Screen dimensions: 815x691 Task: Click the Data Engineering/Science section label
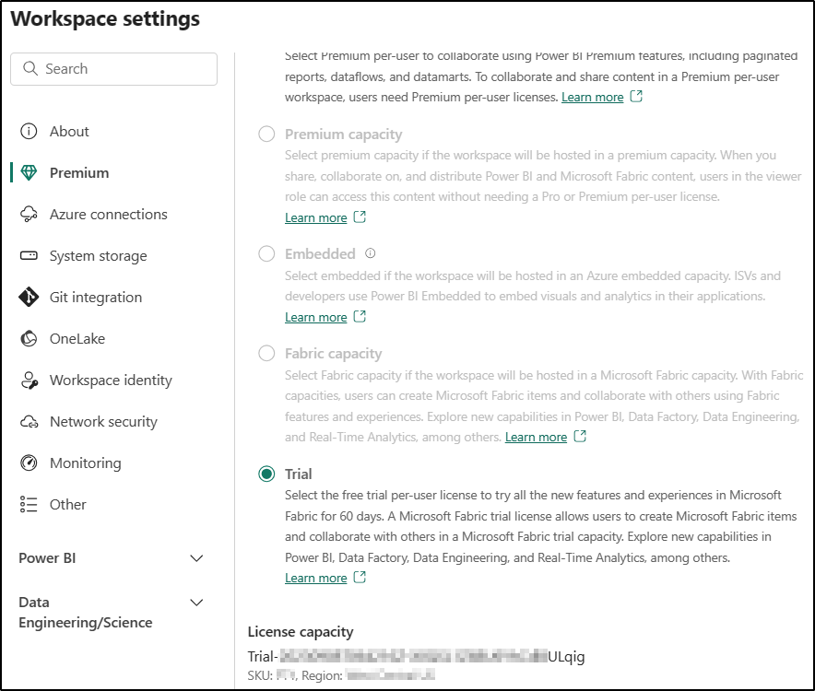coord(85,613)
